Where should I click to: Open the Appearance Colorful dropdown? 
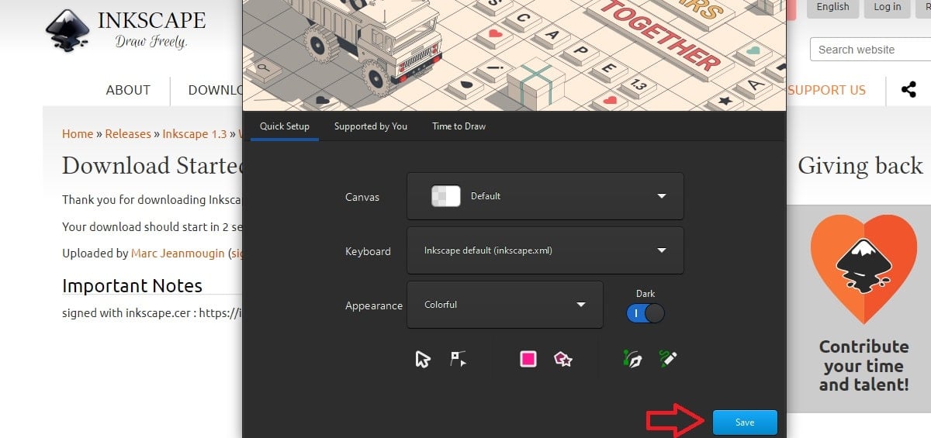point(505,305)
